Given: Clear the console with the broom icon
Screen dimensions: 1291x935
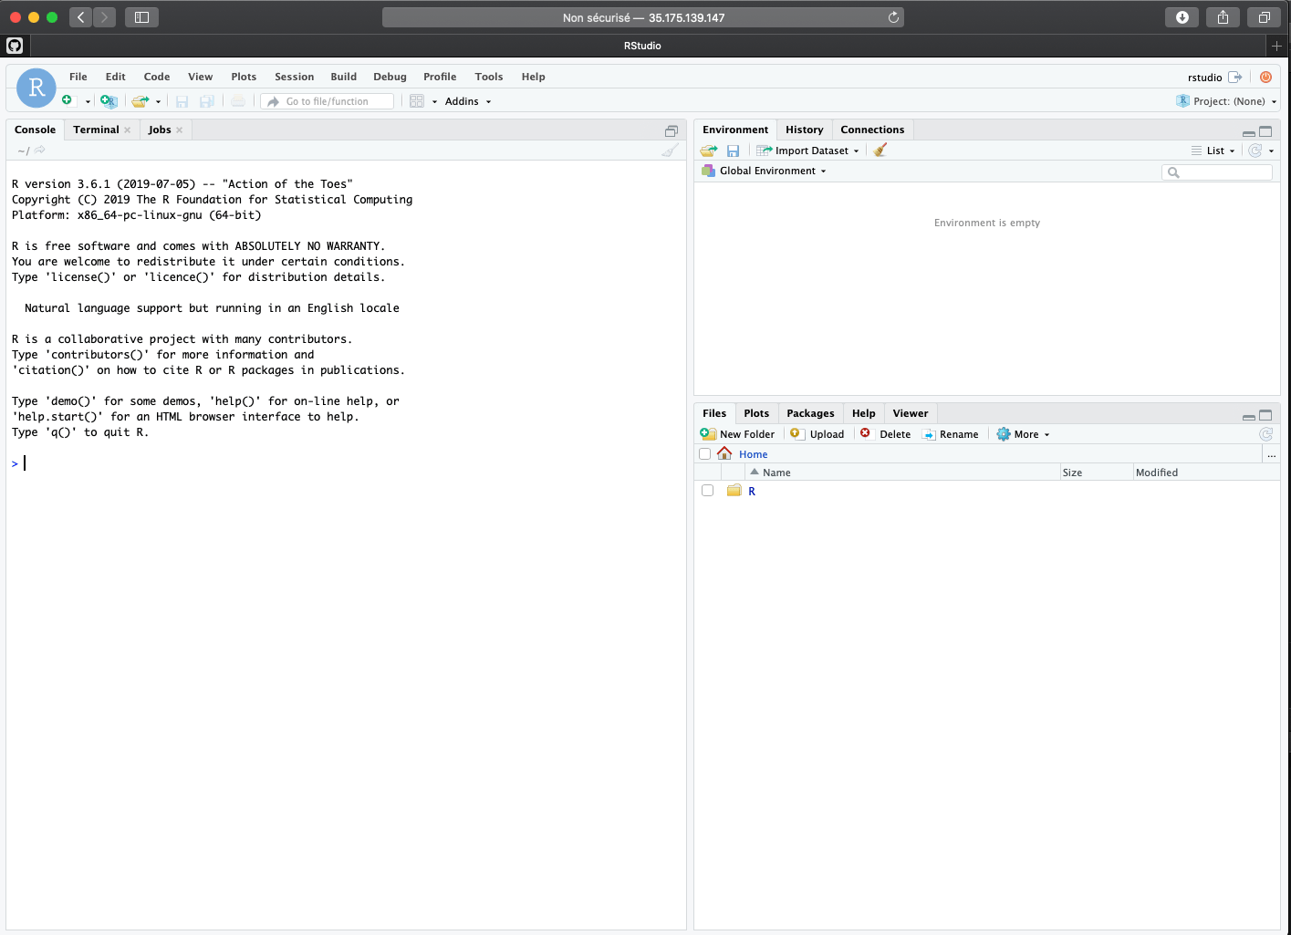Looking at the screenshot, I should 671,151.
